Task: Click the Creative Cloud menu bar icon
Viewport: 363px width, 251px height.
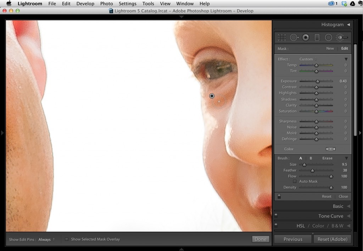Action: [x=331, y=4]
